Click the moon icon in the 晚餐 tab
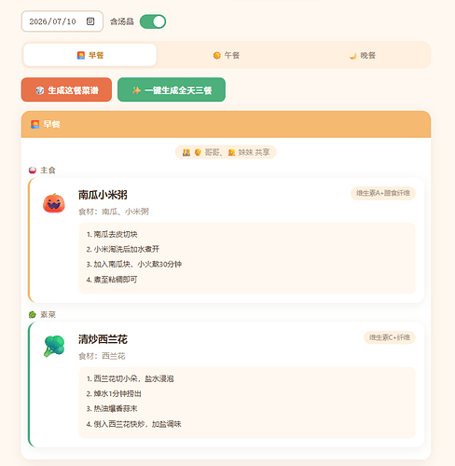 click(x=352, y=55)
